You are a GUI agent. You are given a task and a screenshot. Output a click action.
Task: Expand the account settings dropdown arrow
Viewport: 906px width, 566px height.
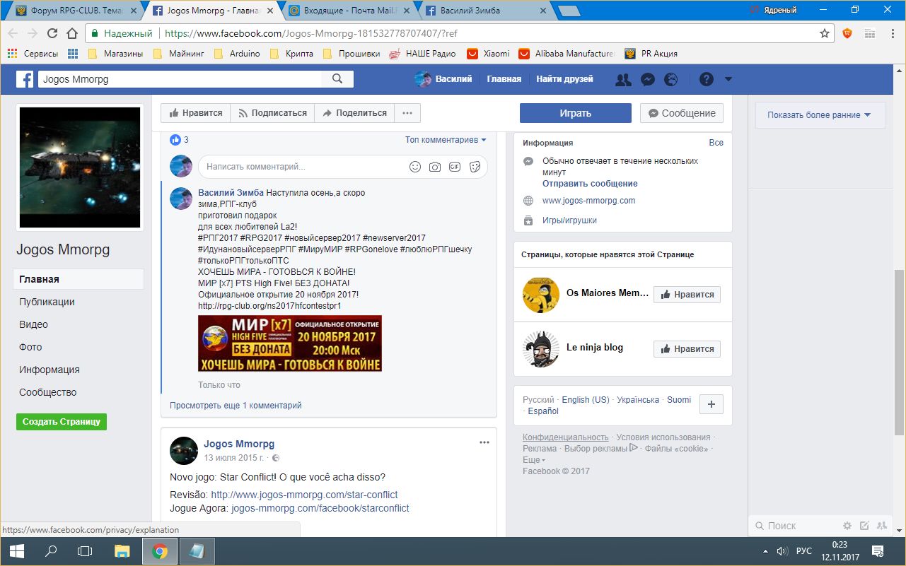(728, 80)
